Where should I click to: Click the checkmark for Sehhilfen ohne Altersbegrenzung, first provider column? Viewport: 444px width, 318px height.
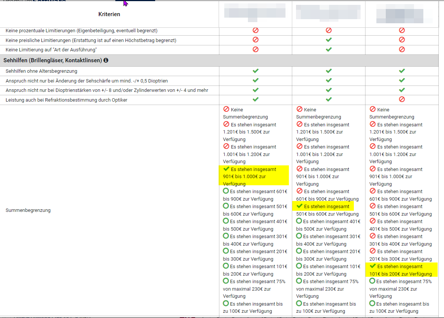pos(255,71)
